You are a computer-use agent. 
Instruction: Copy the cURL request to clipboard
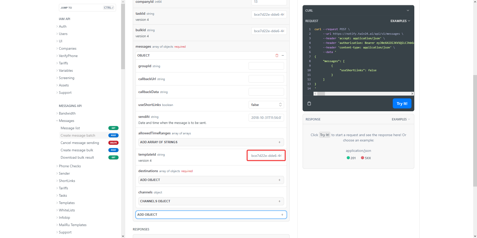click(309, 103)
